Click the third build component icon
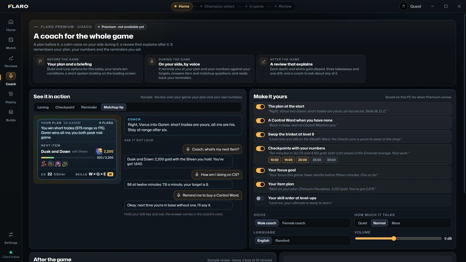Image resolution: width=466 pixels, height=262 pixels. (x=58, y=164)
